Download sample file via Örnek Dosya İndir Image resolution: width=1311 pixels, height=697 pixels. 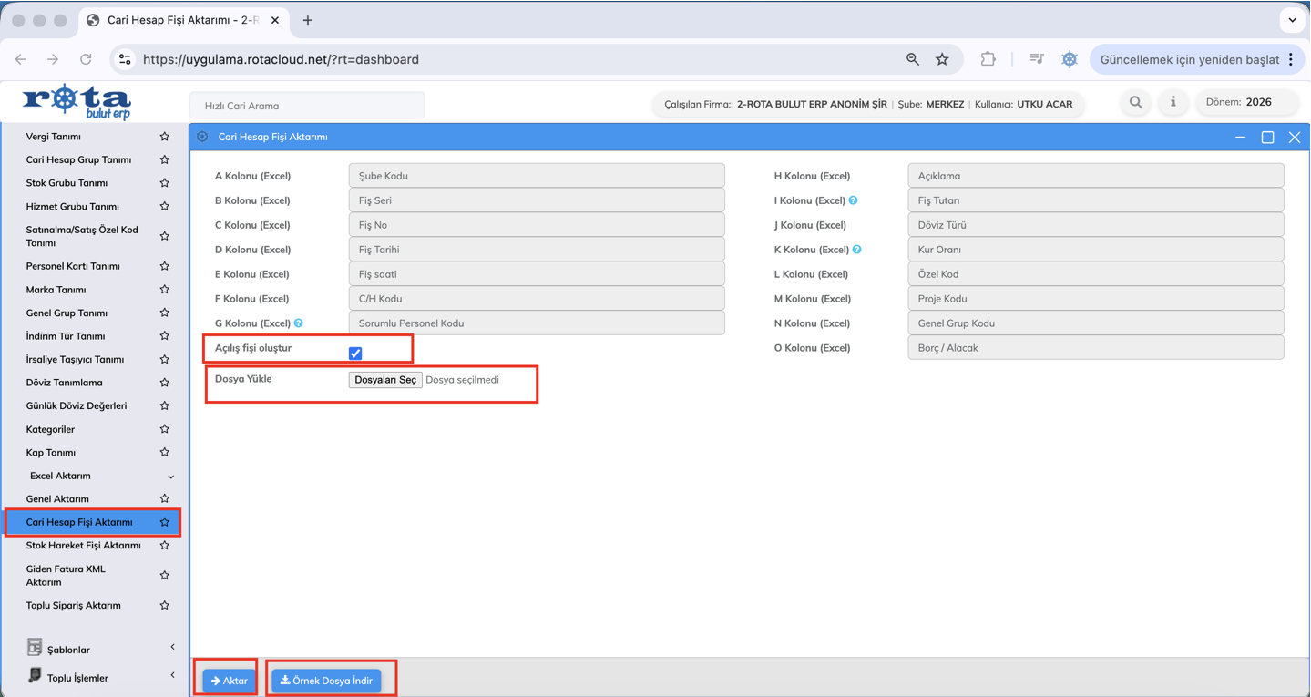click(x=326, y=681)
